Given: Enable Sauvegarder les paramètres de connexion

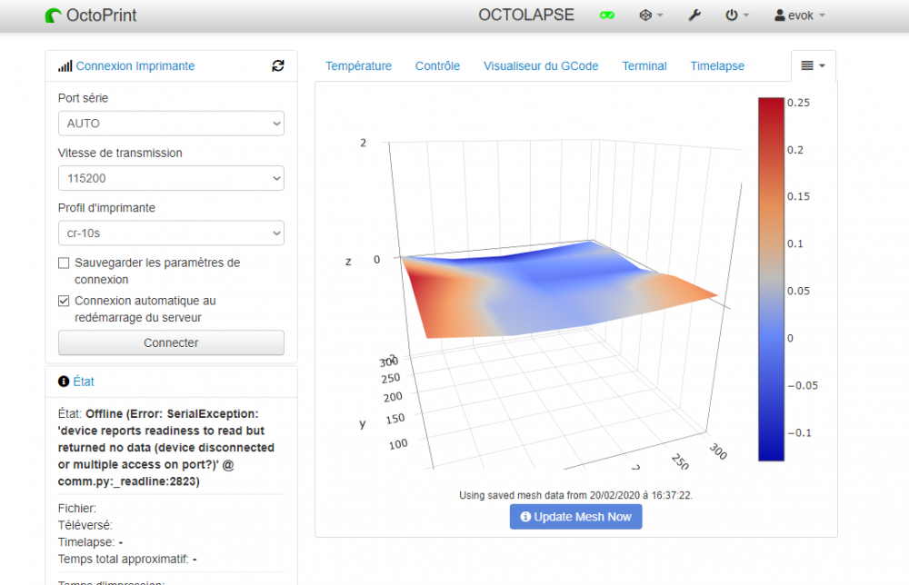Looking at the screenshot, I should tap(64, 263).
